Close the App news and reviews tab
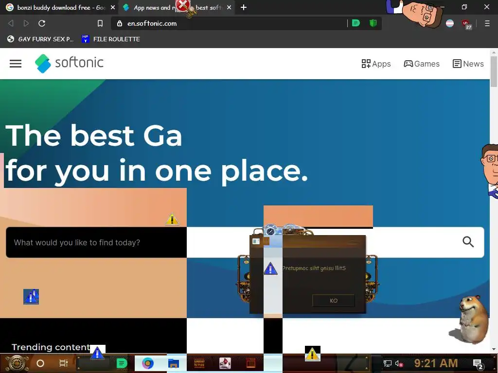The width and height of the screenshot is (498, 373). [x=229, y=7]
